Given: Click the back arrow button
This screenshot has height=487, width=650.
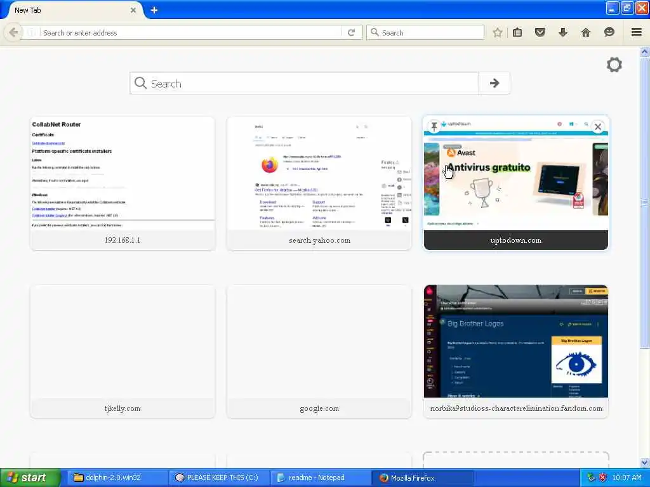Looking at the screenshot, I should click(13, 32).
